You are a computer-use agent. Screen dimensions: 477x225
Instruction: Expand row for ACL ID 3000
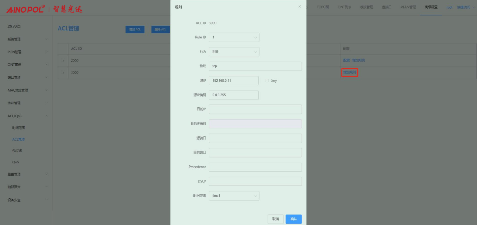click(x=63, y=72)
